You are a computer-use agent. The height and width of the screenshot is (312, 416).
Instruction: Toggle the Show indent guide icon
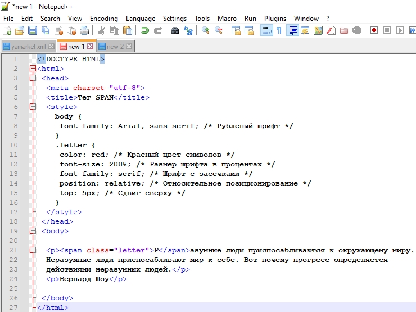[x=293, y=31]
